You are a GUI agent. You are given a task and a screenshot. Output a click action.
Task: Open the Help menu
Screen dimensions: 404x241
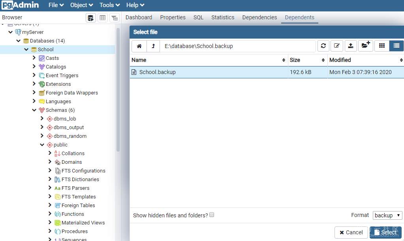[x=135, y=5]
